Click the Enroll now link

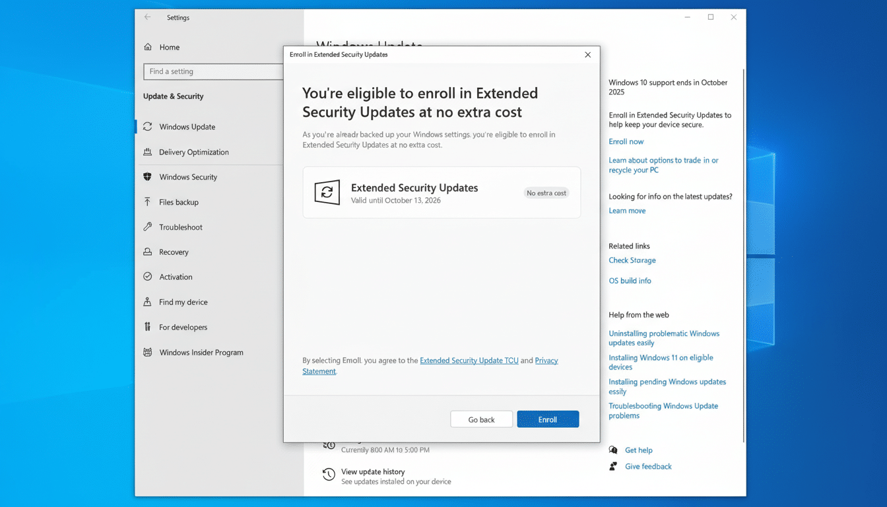(x=626, y=141)
